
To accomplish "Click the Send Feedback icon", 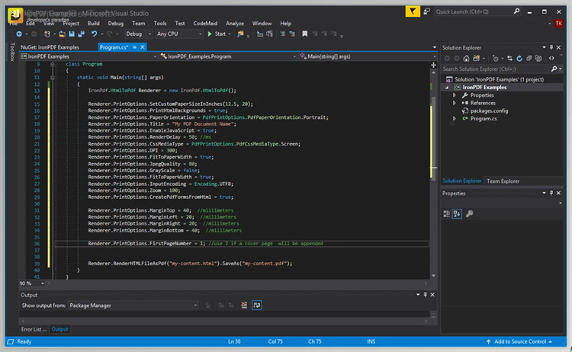I will pos(426,11).
